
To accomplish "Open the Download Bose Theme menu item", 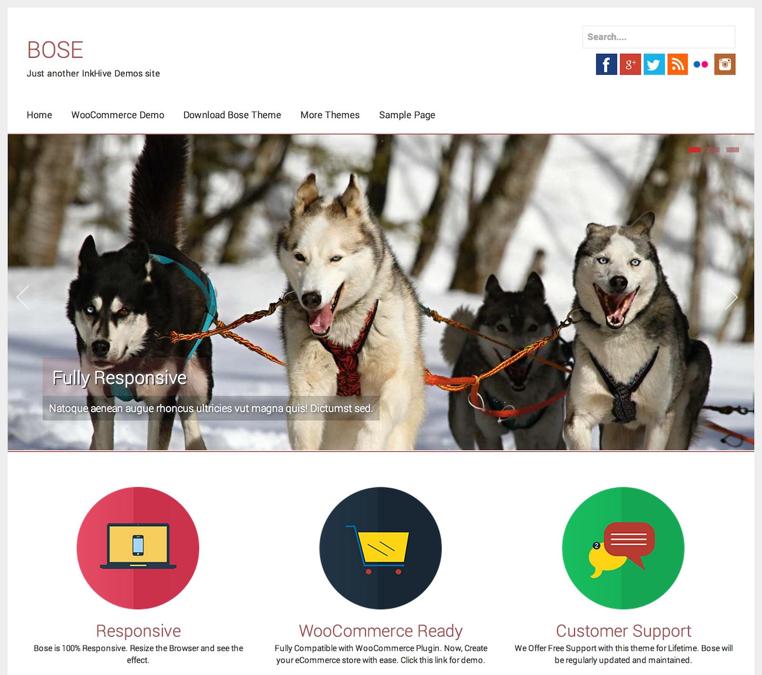I will coord(232,115).
